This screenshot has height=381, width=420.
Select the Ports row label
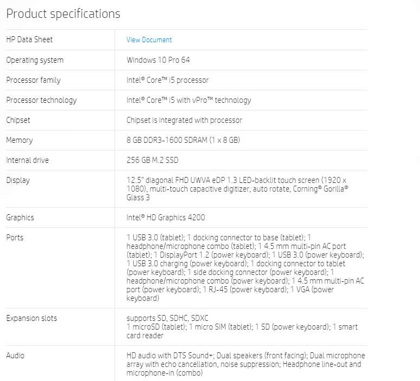[15, 238]
